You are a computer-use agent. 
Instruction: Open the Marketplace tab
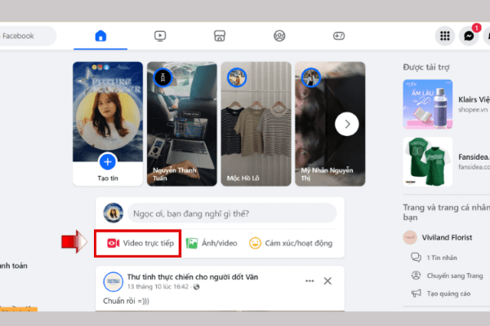pos(220,36)
